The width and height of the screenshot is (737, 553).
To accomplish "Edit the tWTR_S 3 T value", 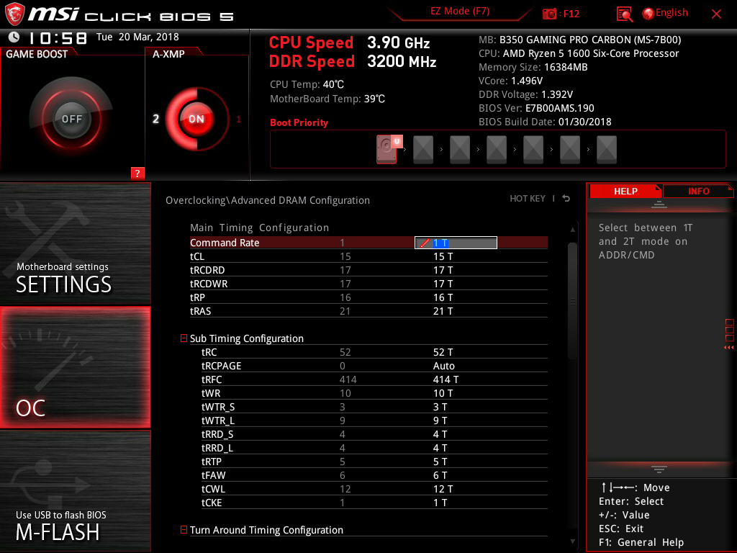I will click(x=440, y=407).
